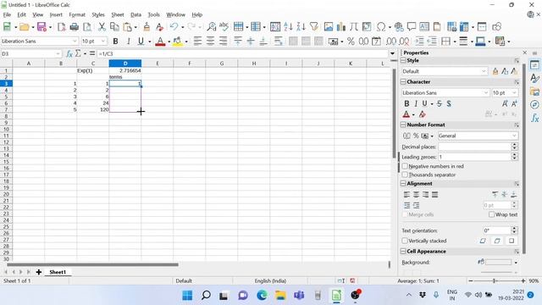Open the Liberation Sans font dropdown in toolbar

click(75, 42)
